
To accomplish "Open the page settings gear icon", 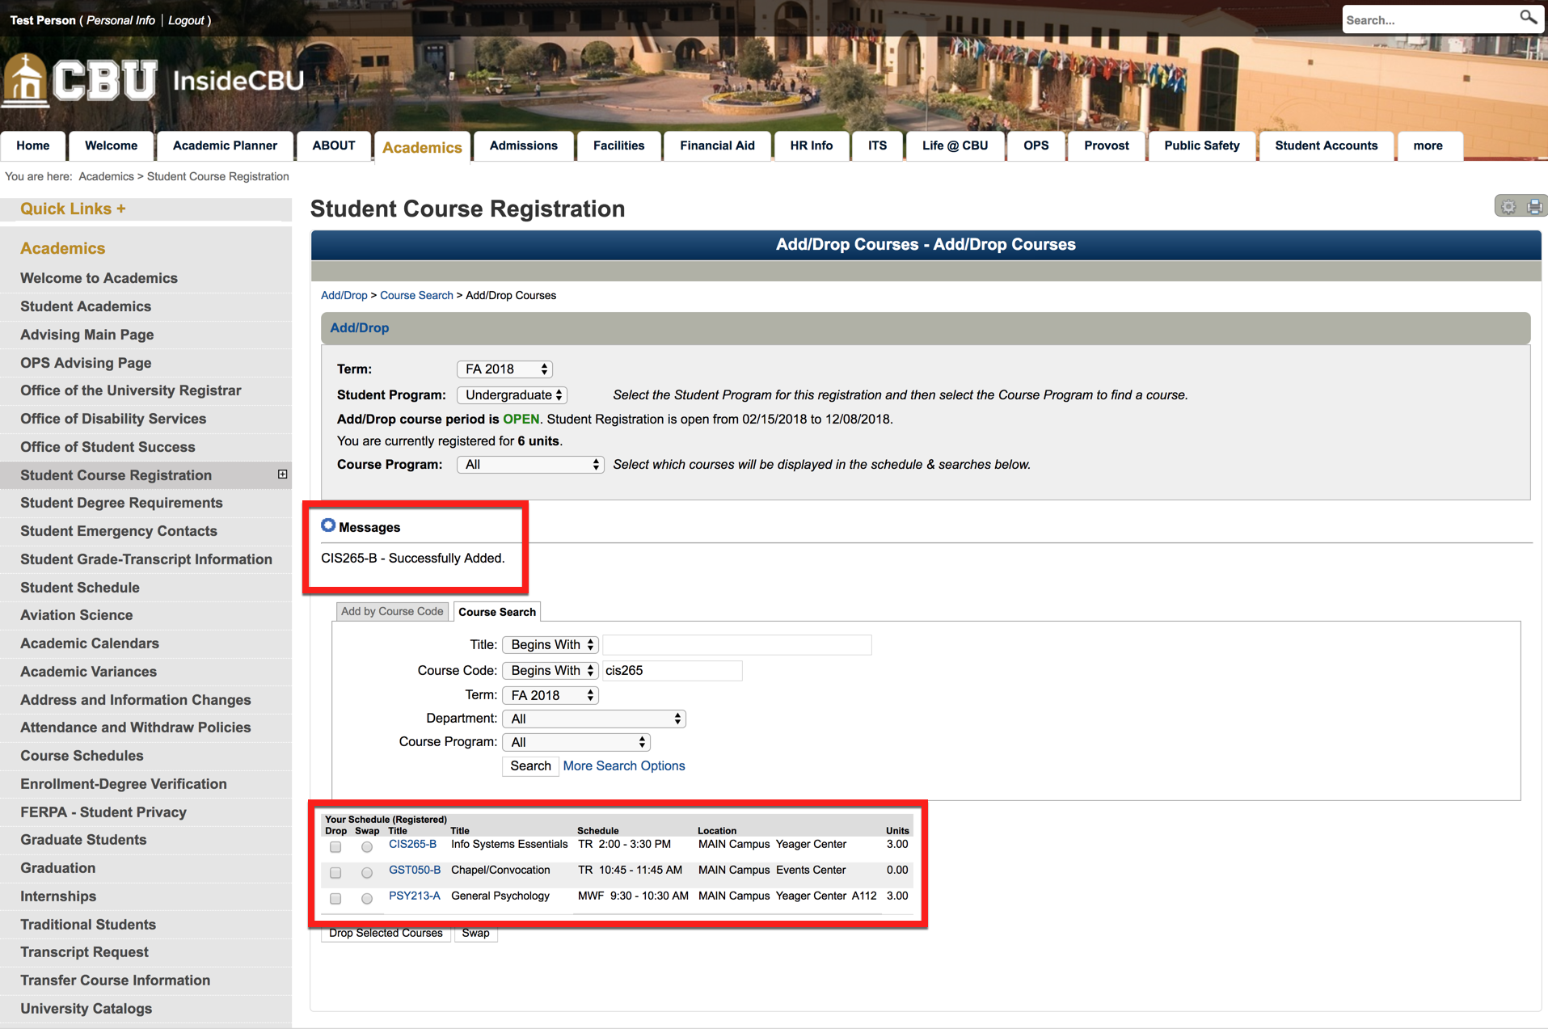I will point(1508,207).
